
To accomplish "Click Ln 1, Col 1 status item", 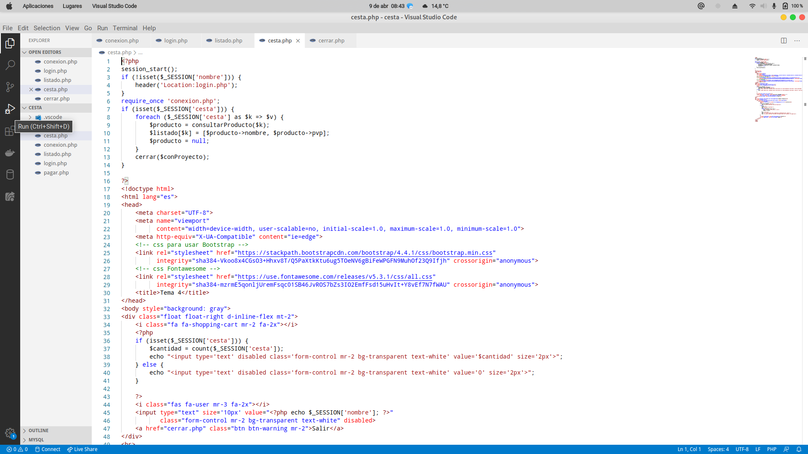I will coord(689,449).
